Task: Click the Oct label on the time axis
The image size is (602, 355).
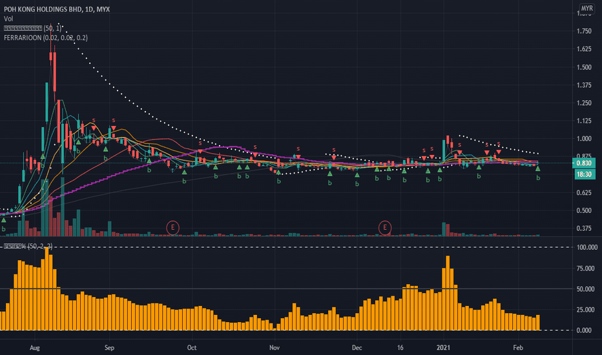Action: click(192, 348)
